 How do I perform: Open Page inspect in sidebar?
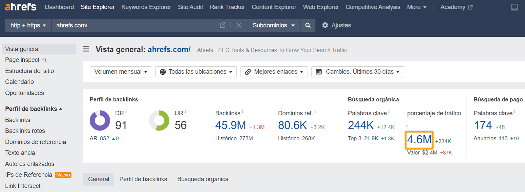22,60
